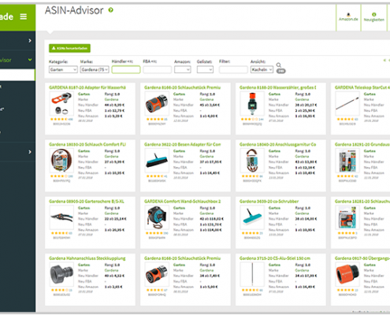Click the Comfort Wand-Schlauchbox image
390x315 pixels.
pyautogui.click(x=157, y=218)
